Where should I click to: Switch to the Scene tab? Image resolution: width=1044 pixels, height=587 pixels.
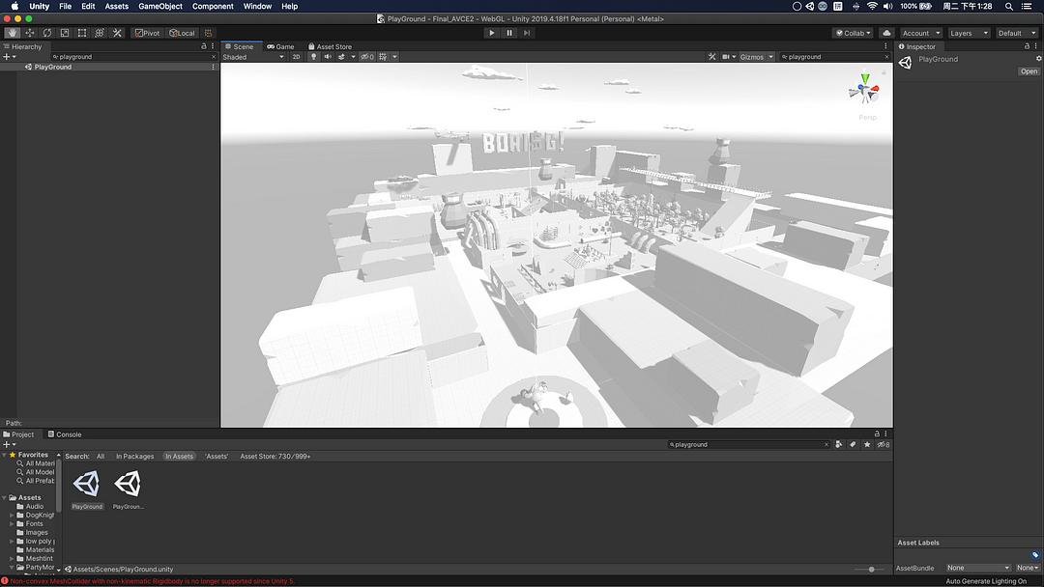(239, 46)
